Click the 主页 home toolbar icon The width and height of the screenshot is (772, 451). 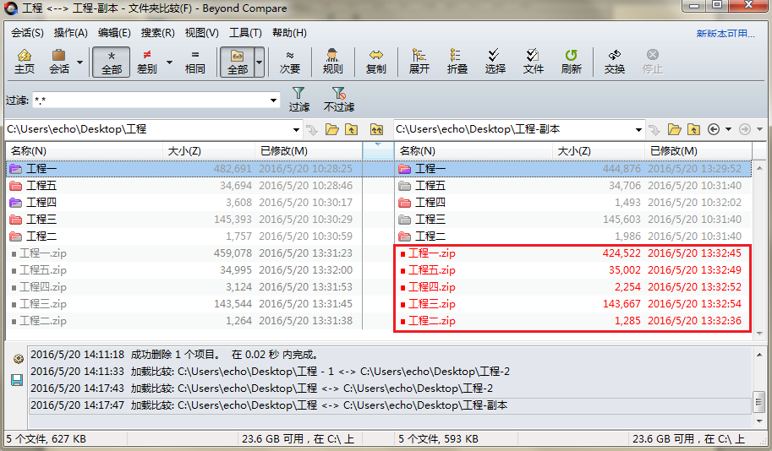coord(25,62)
